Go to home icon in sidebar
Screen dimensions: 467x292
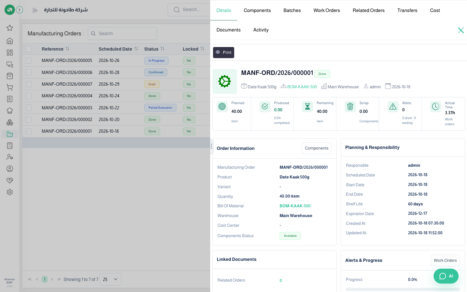coord(10,41)
